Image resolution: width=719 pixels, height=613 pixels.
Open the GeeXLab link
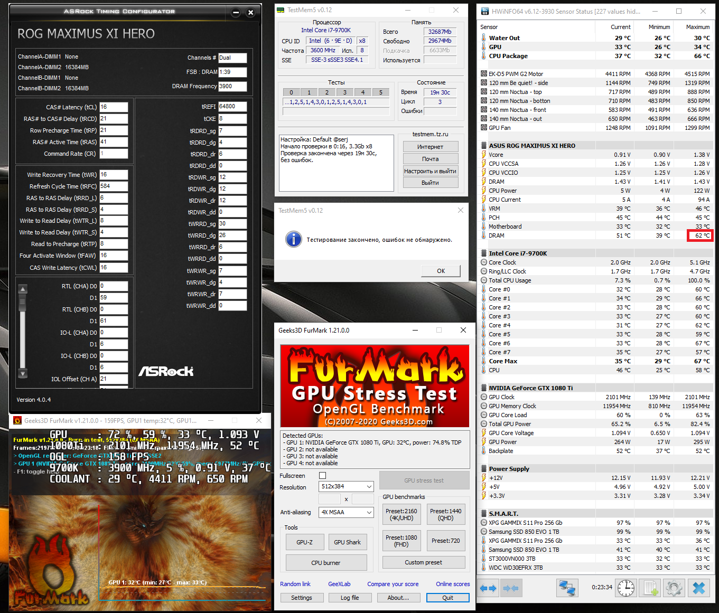point(339,584)
